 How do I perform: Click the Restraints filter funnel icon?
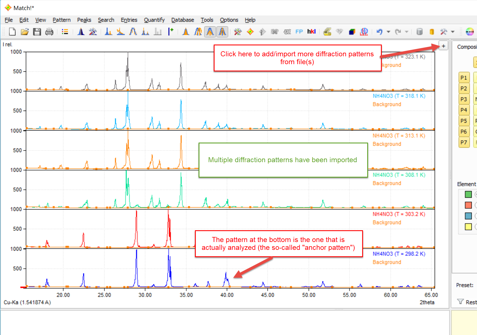pyautogui.click(x=460, y=302)
